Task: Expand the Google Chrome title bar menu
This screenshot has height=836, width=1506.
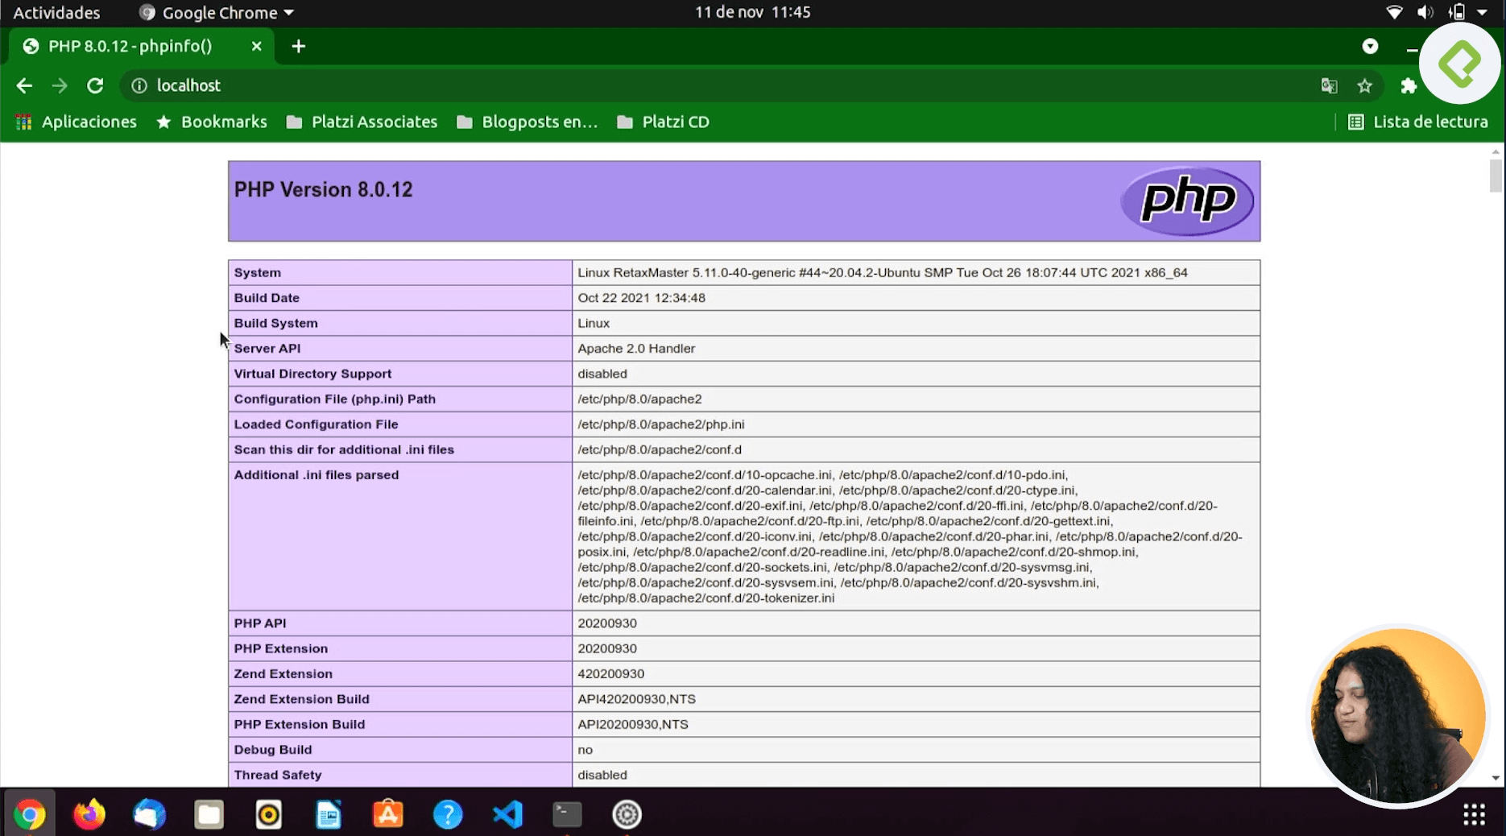Action: click(x=215, y=12)
